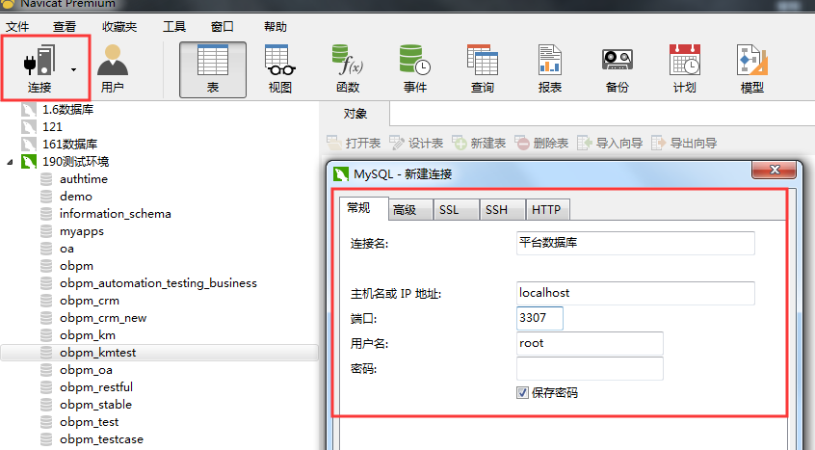The width and height of the screenshot is (815, 450).
Task: Click the 密码 password input field
Action: coord(590,368)
